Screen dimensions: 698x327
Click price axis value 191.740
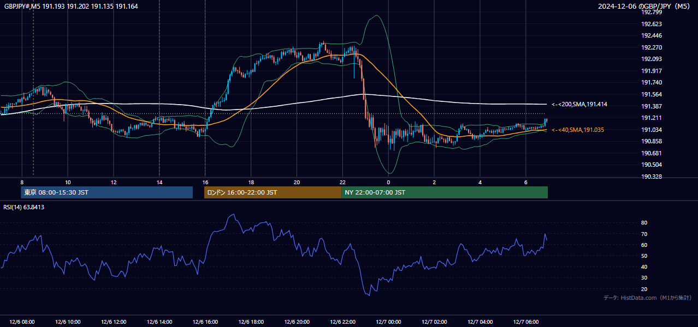coord(652,82)
